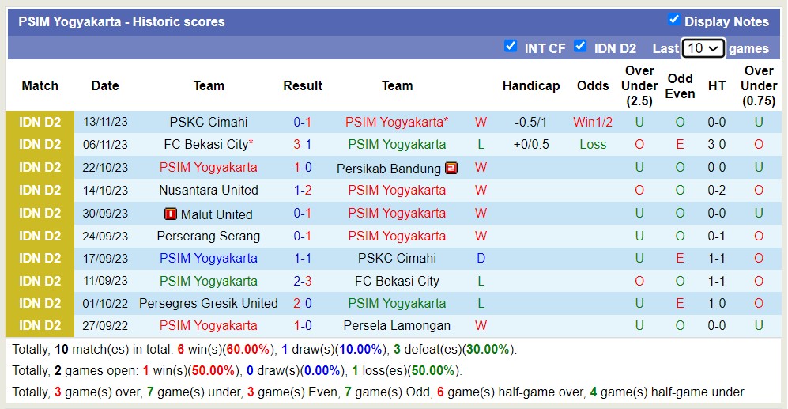The width and height of the screenshot is (788, 409).
Task: Click the Handicap column header
Action: [531, 86]
